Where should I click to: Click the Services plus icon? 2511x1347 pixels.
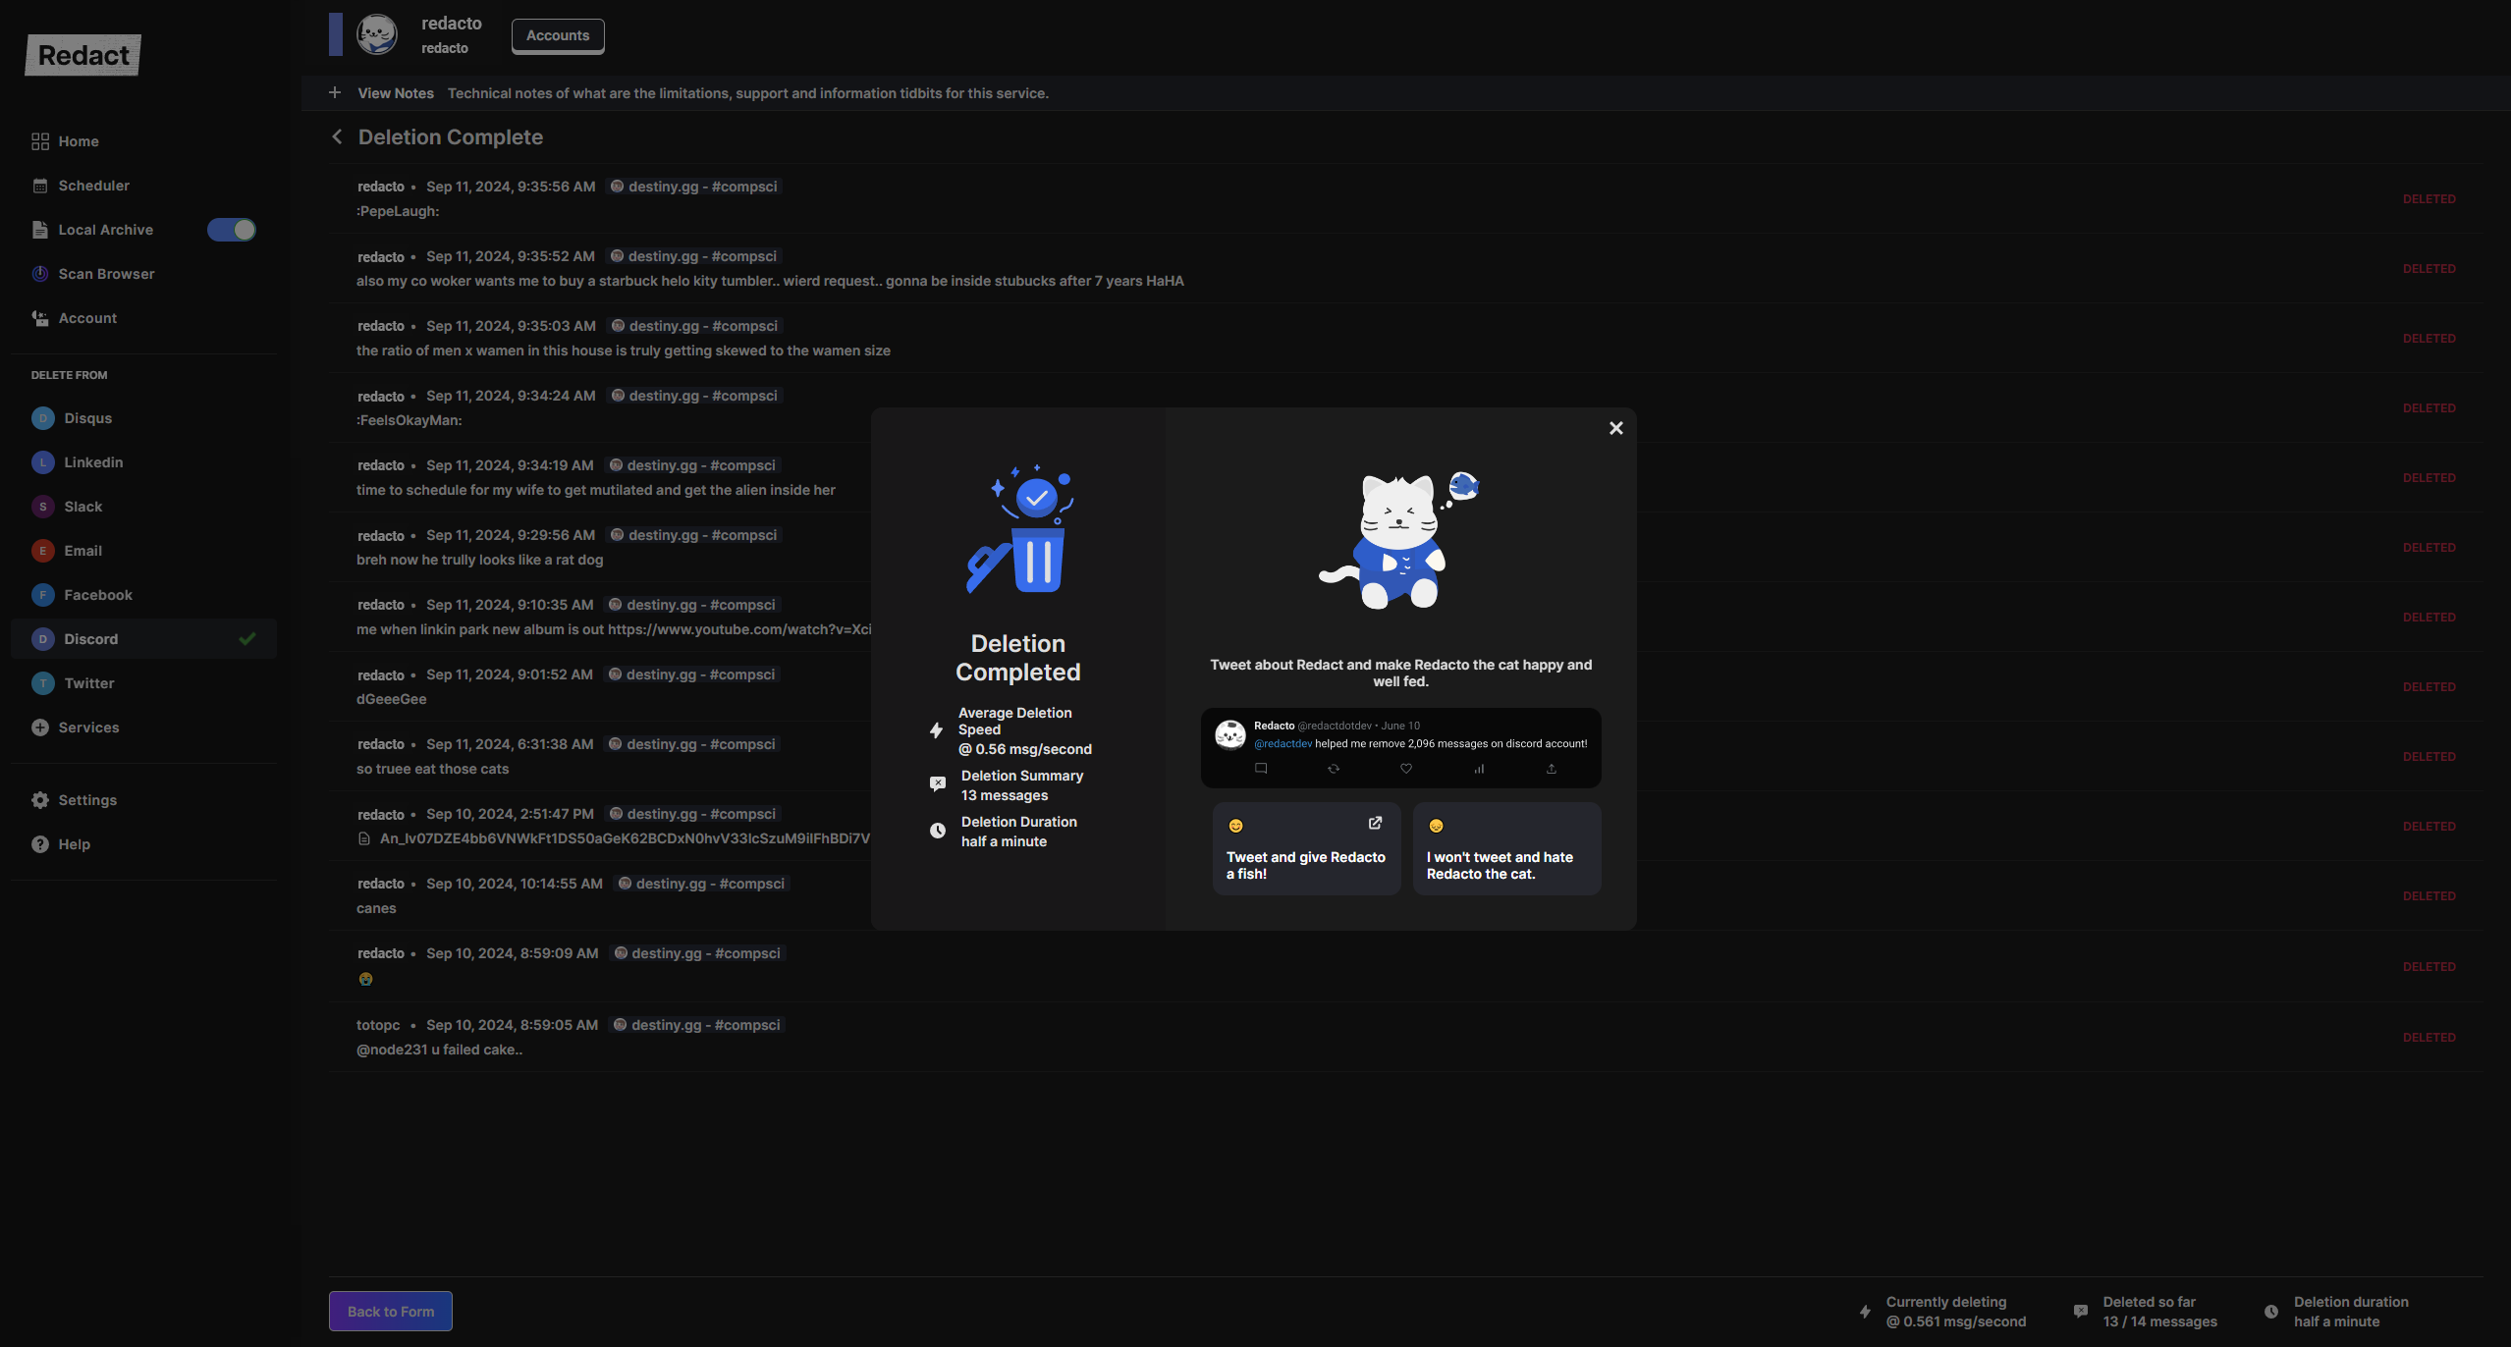(x=40, y=727)
